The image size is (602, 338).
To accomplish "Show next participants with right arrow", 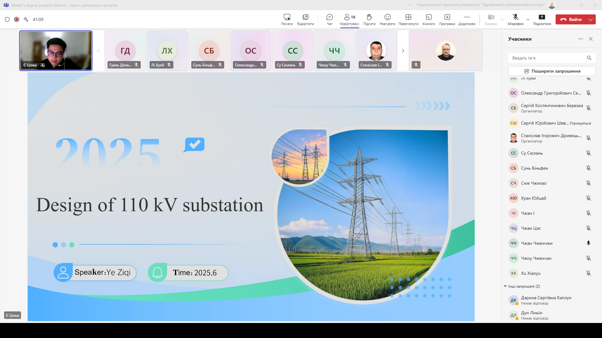I will click(403, 51).
